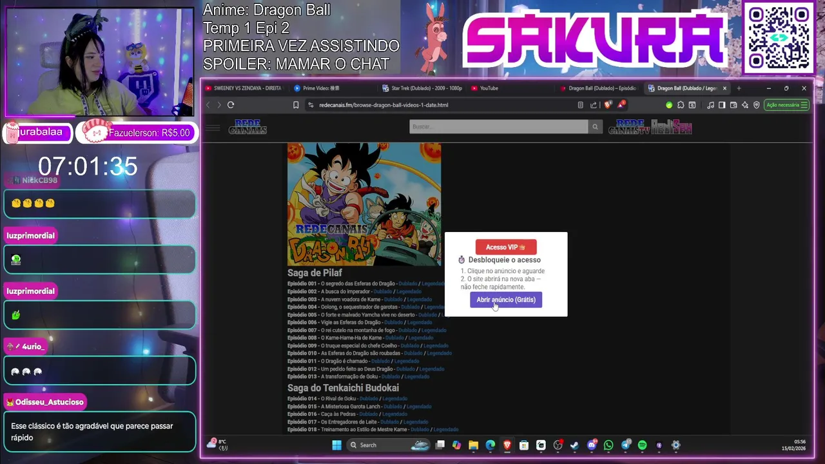825x464 pixels.
Task: Click the magnifier search button on site
Action: (595, 127)
